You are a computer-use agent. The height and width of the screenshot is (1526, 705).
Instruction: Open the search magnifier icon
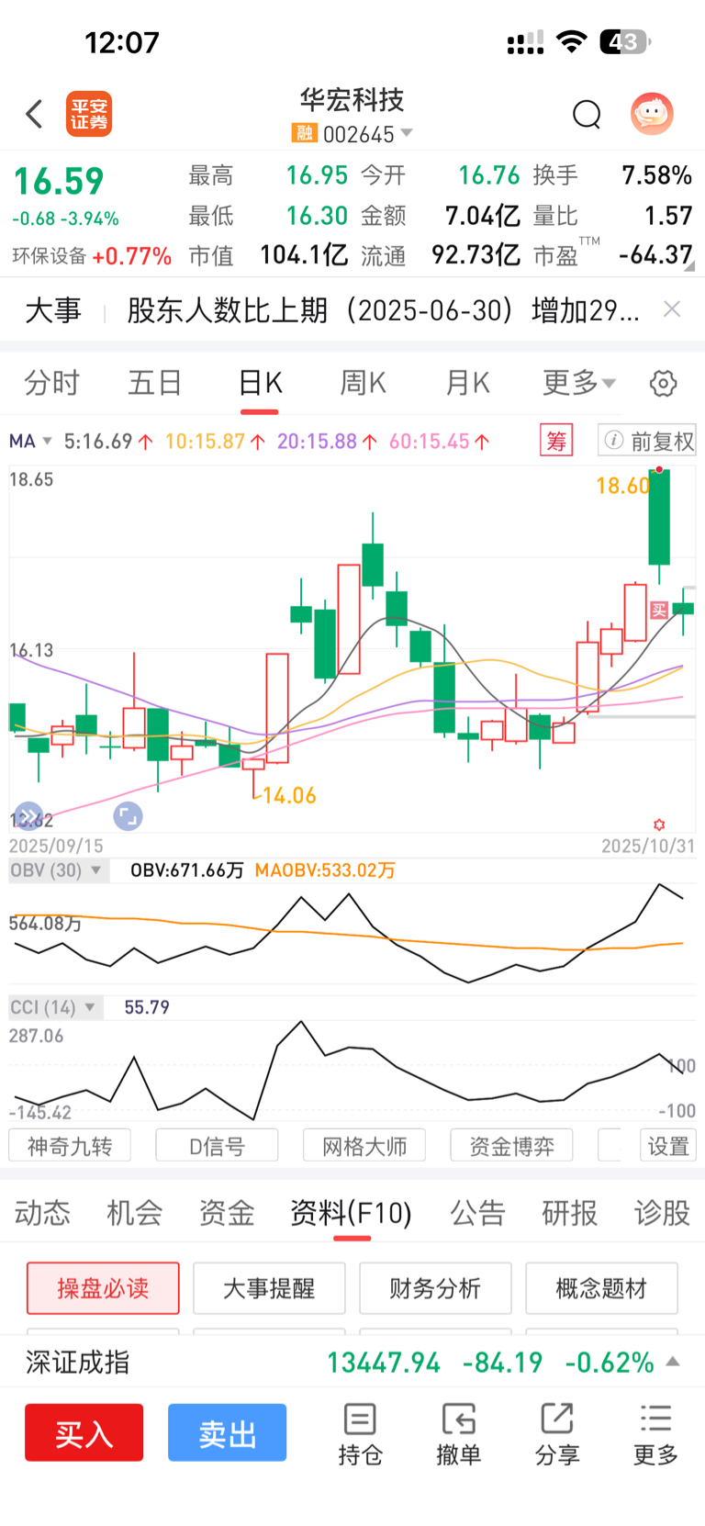587,115
